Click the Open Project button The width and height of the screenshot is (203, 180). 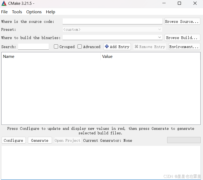click(68, 140)
